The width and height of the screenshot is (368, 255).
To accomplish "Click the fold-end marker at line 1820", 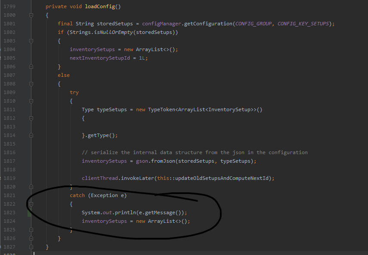I will tap(30, 186).
